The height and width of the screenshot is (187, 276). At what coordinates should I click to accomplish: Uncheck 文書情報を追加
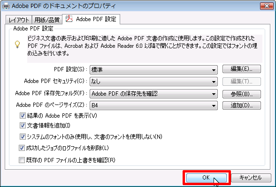click(23, 126)
